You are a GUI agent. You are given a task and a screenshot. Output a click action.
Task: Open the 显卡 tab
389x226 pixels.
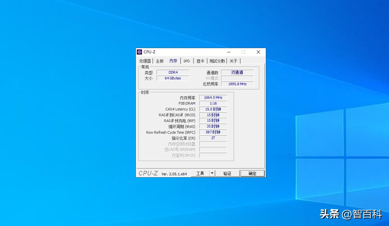tap(200, 61)
